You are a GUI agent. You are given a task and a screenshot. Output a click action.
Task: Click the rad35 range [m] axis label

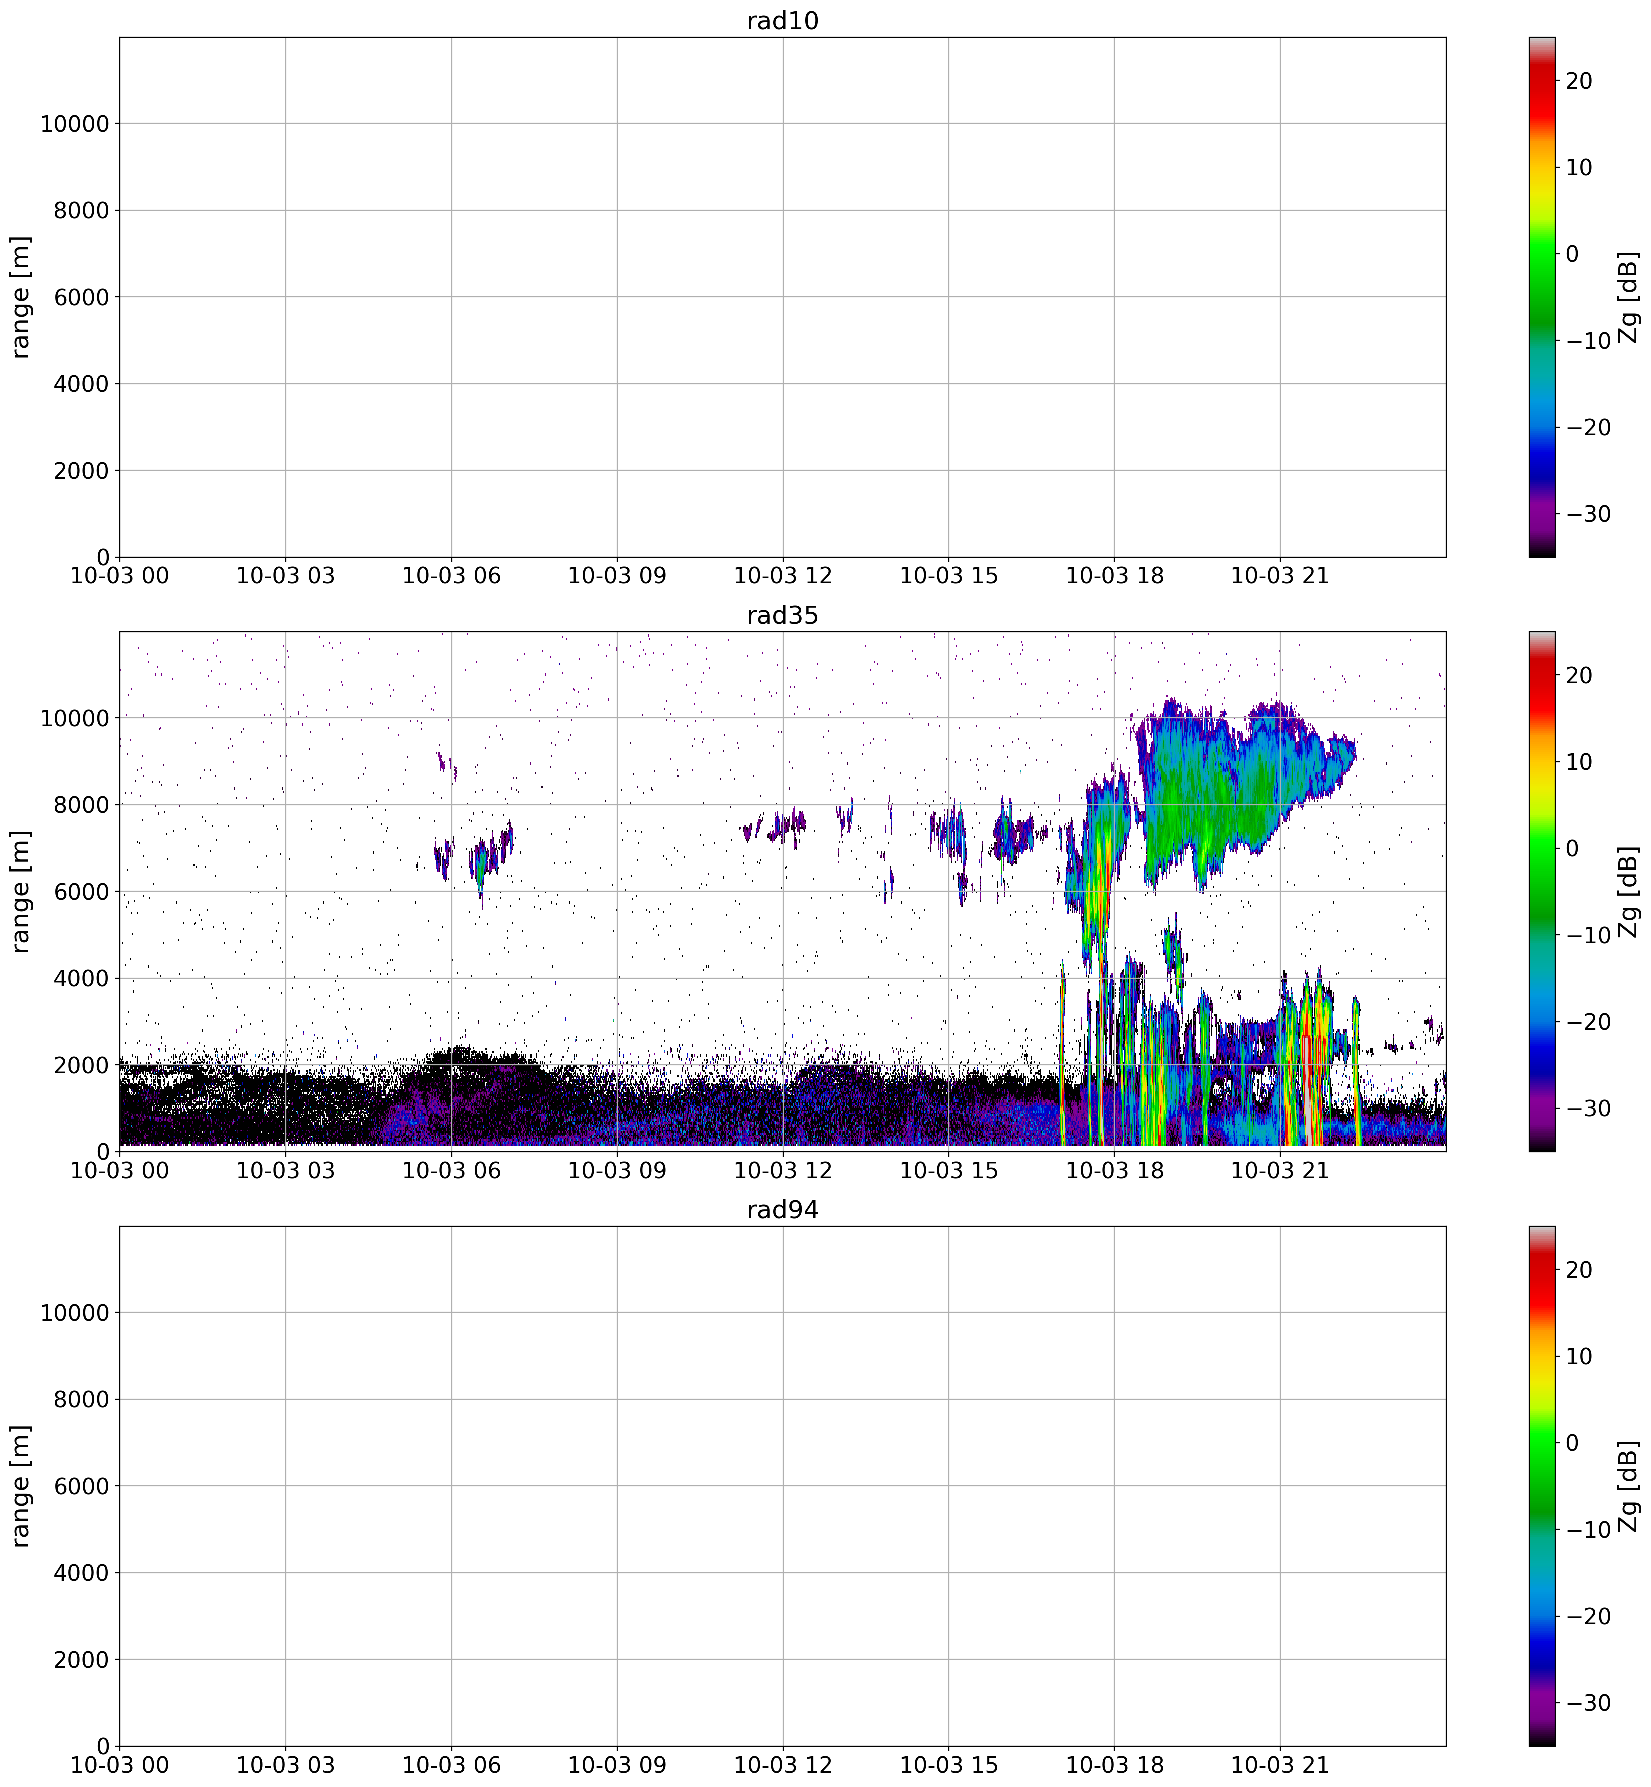[x=21, y=891]
